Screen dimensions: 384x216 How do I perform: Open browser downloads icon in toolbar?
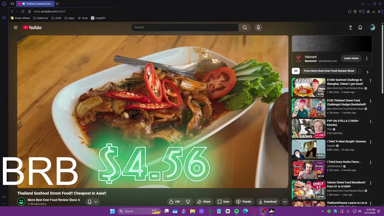tap(373, 11)
